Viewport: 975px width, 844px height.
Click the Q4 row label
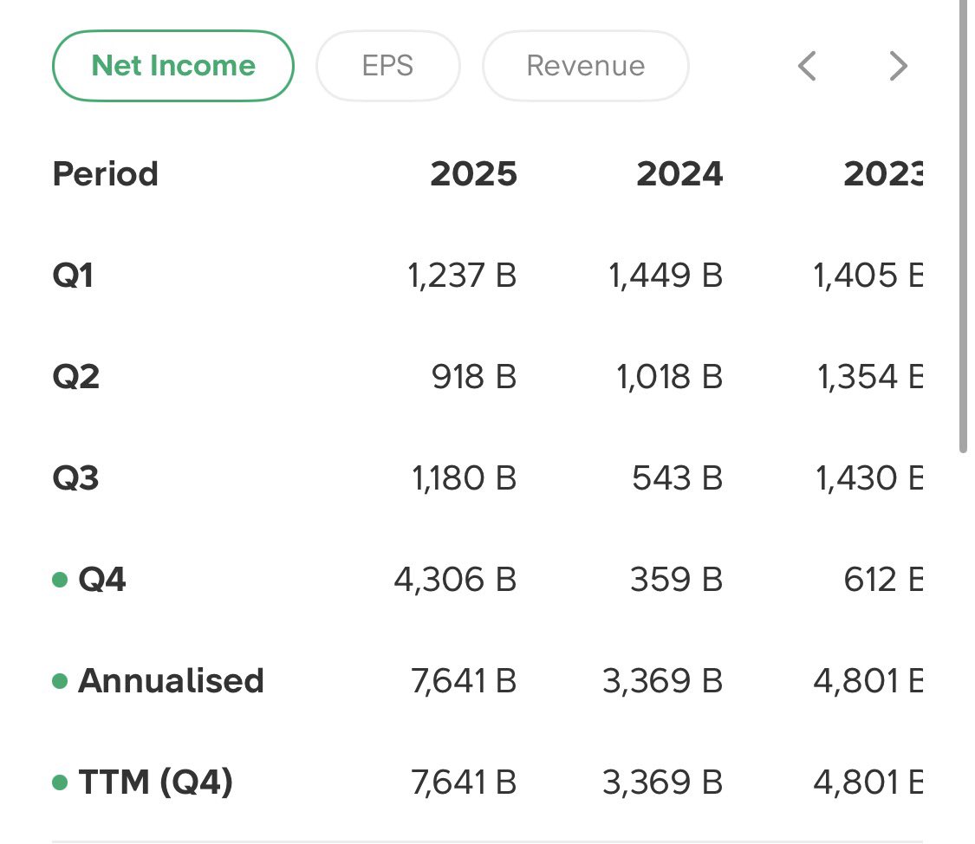click(101, 579)
